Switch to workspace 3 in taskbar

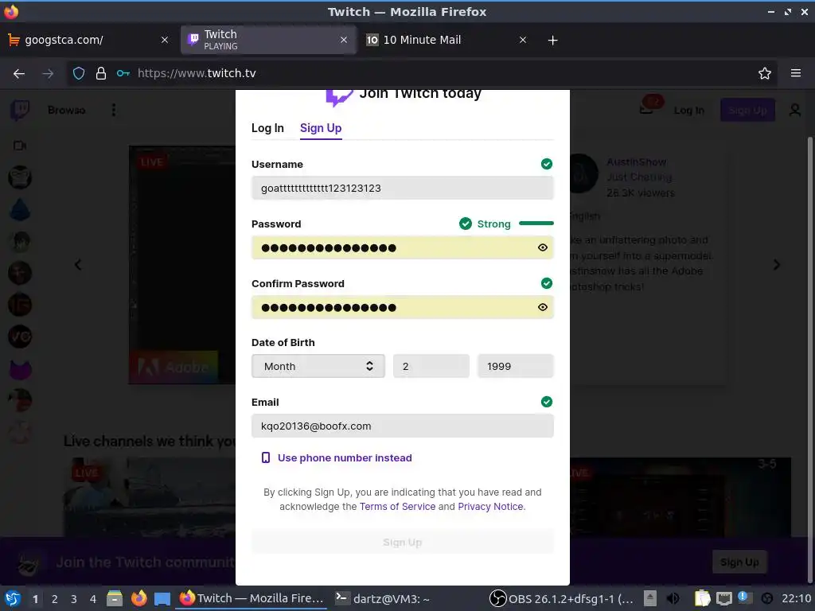tap(74, 599)
